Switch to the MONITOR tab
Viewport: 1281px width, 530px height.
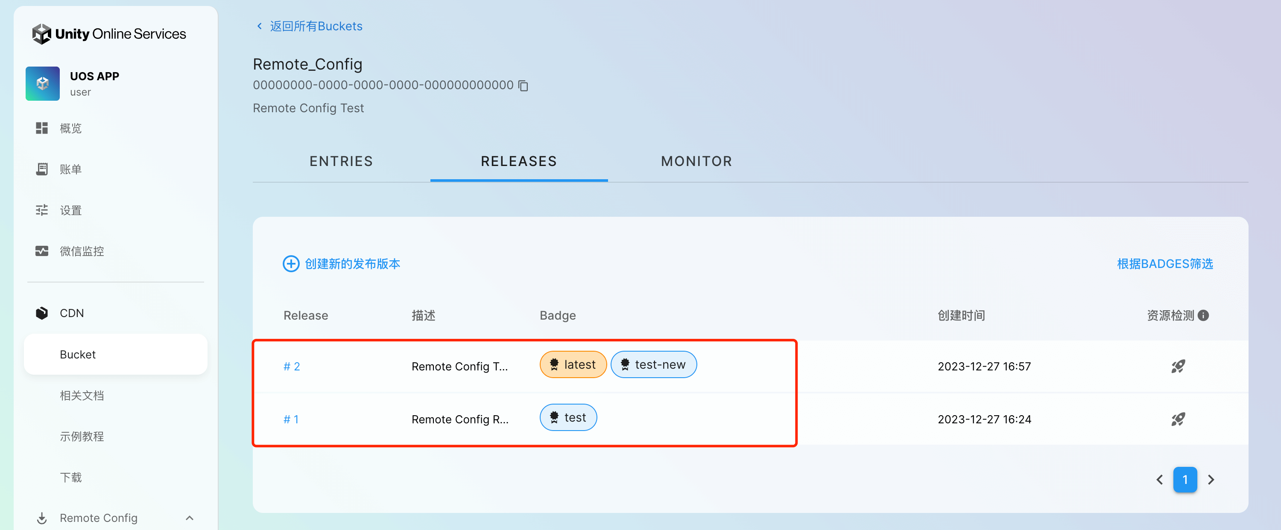(x=696, y=161)
